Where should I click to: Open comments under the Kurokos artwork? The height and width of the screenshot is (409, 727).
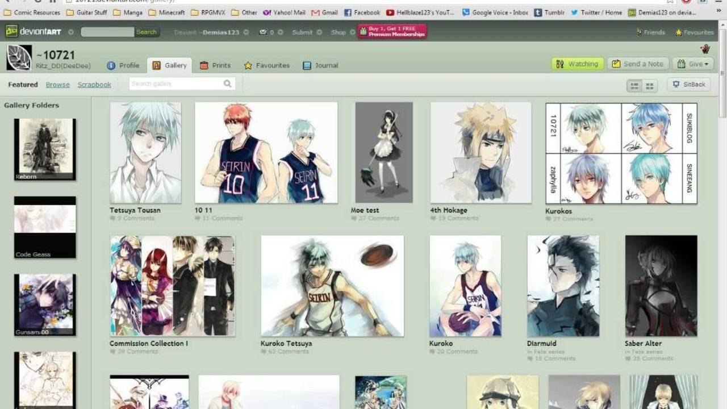click(x=569, y=219)
